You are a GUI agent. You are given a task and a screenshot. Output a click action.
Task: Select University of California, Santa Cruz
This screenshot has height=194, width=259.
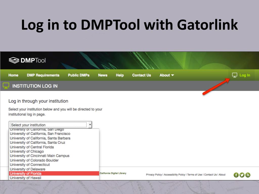(x=54, y=142)
